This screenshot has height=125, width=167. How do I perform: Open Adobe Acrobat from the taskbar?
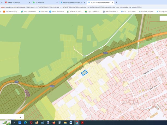click(x=82, y=123)
